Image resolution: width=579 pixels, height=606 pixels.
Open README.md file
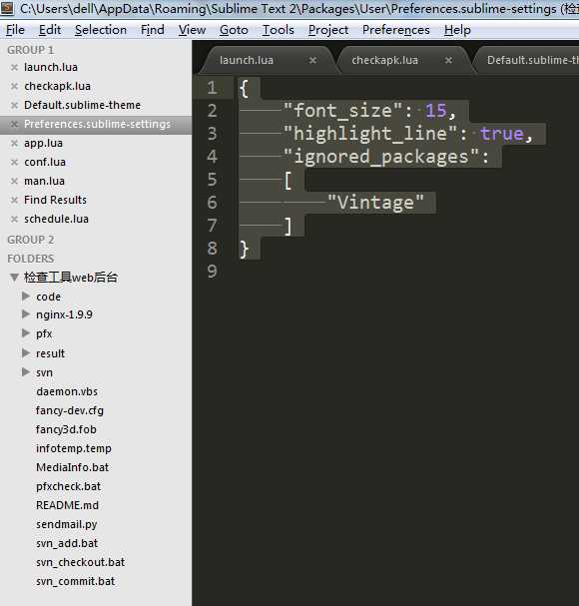[x=67, y=505]
